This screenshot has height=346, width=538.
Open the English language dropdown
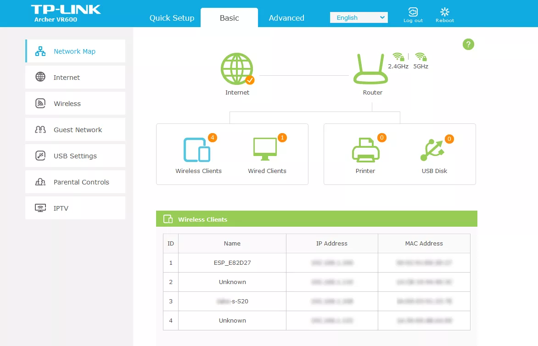tap(359, 17)
